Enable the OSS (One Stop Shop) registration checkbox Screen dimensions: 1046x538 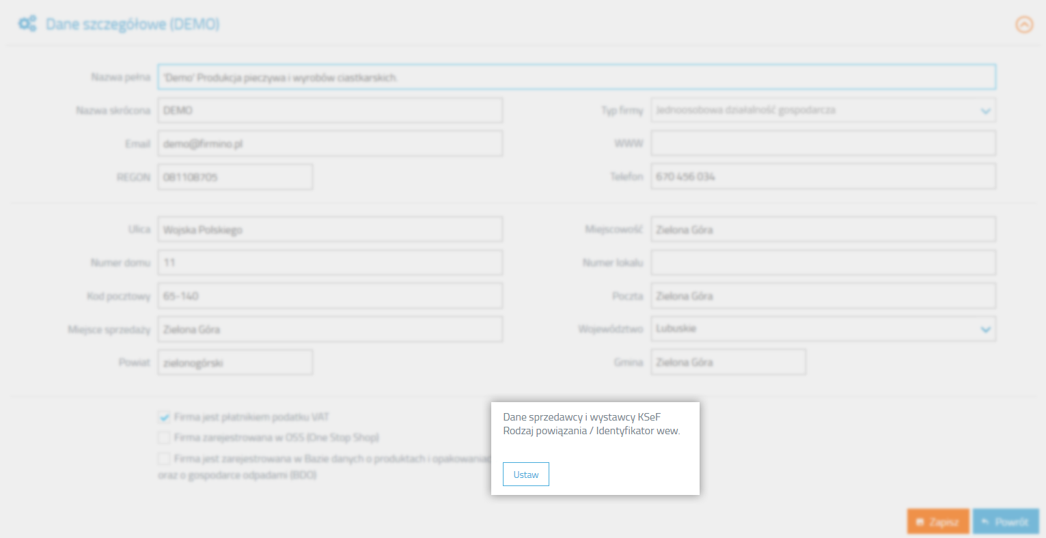click(164, 438)
